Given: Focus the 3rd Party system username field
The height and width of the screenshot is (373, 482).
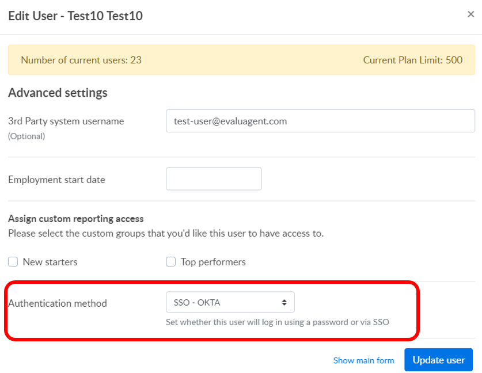Looking at the screenshot, I should (x=320, y=121).
